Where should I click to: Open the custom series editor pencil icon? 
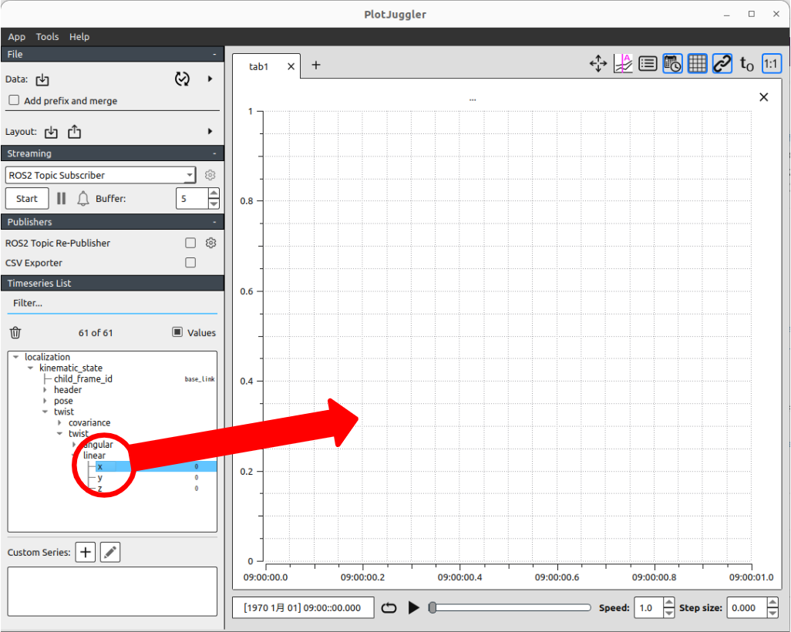[110, 552]
